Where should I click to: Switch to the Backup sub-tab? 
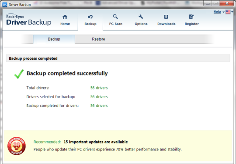point(54,39)
